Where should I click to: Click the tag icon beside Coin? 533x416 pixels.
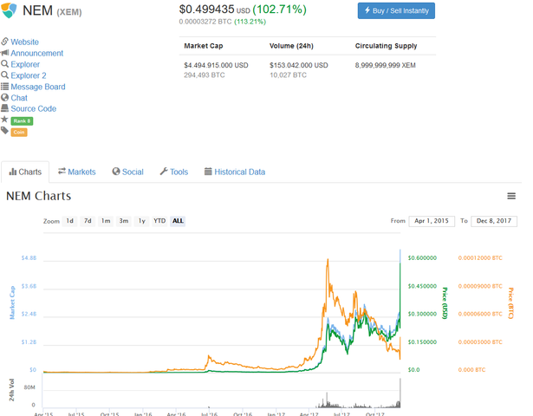4,131
